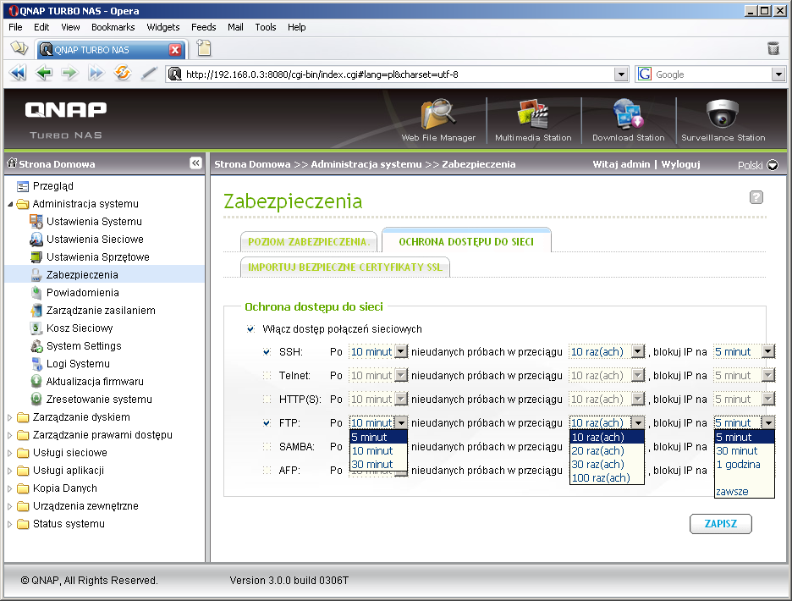
Task: Click Ustawienia Systemu icon in sidebar
Action: (x=36, y=222)
